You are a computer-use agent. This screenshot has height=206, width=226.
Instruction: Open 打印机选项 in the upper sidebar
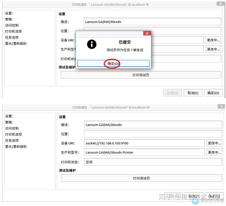(x=14, y=31)
